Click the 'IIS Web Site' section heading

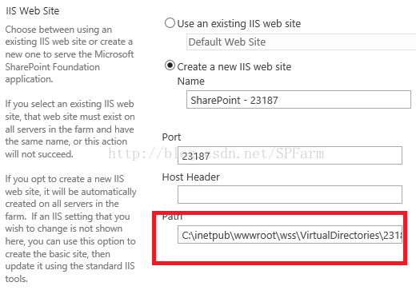32,11
